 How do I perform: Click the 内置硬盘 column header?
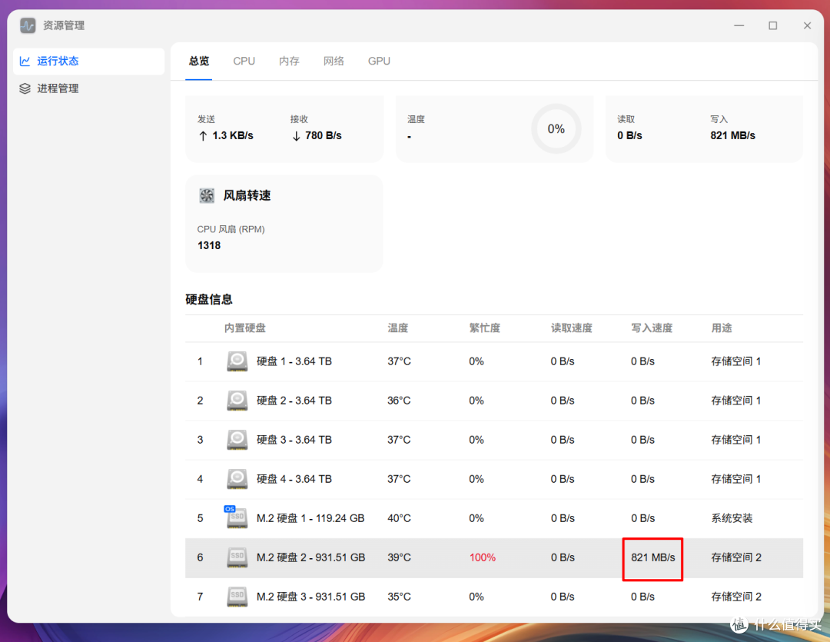click(244, 328)
